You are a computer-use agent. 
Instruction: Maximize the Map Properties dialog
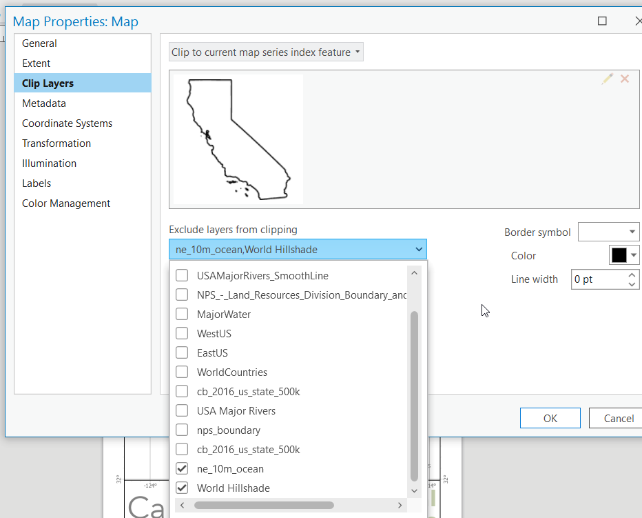point(602,21)
